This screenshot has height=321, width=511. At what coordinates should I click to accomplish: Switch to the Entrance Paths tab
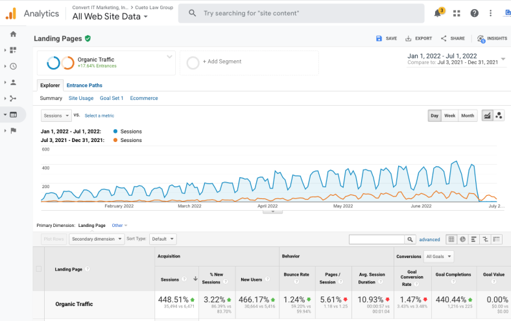84,85
